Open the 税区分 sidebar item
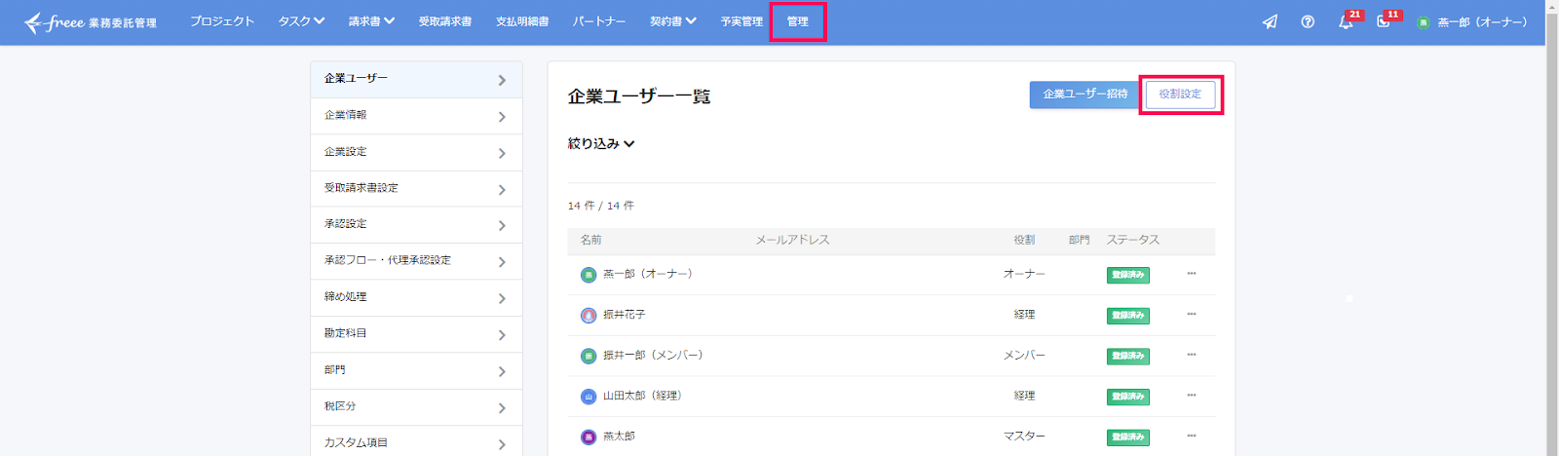The image size is (1559, 456). [x=416, y=407]
